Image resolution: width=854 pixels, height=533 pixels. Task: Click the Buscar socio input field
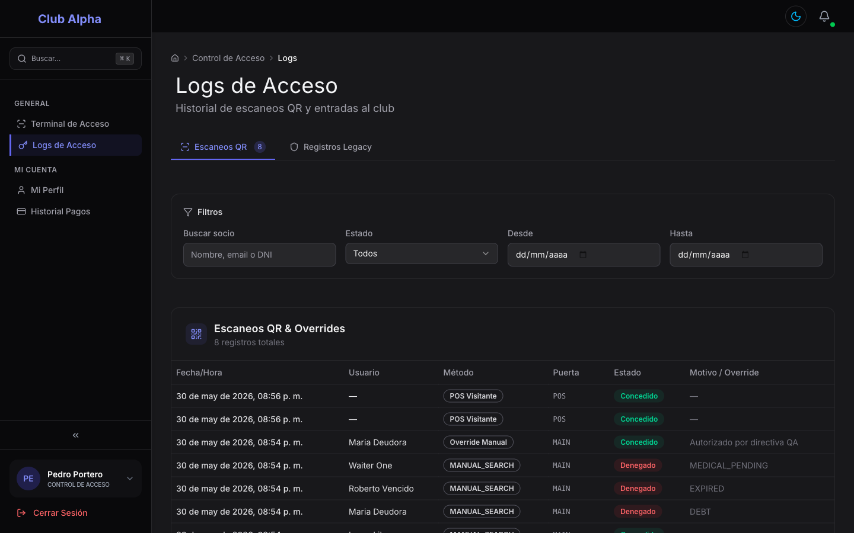coord(260,255)
